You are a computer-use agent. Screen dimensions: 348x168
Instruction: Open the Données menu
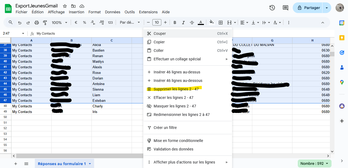(x=112, y=12)
